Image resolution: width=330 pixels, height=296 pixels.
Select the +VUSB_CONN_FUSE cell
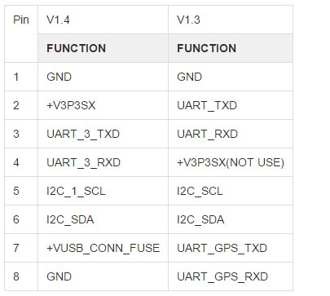point(103,248)
